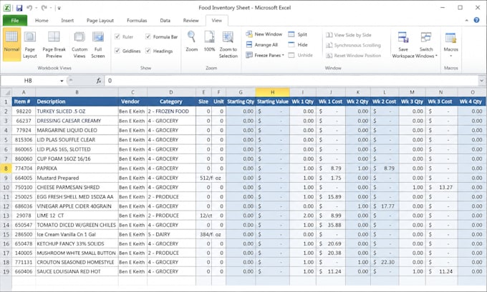Open the Formulas ribbon tab
The height and width of the screenshot is (292, 487).
click(x=137, y=21)
